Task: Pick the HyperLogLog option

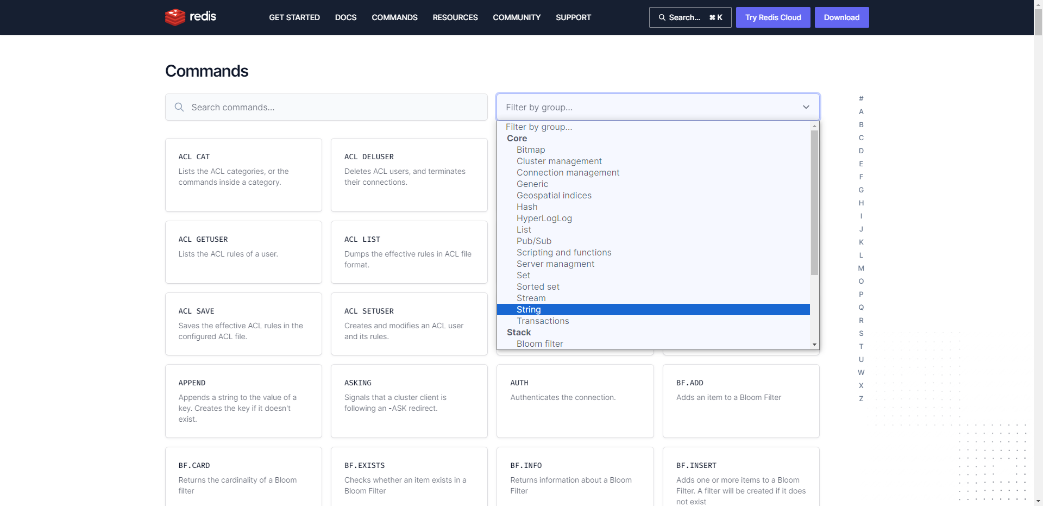Action: pyautogui.click(x=654, y=218)
